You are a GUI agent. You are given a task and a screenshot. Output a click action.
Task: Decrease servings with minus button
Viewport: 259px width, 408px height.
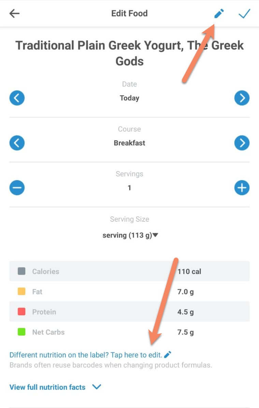[17, 188]
